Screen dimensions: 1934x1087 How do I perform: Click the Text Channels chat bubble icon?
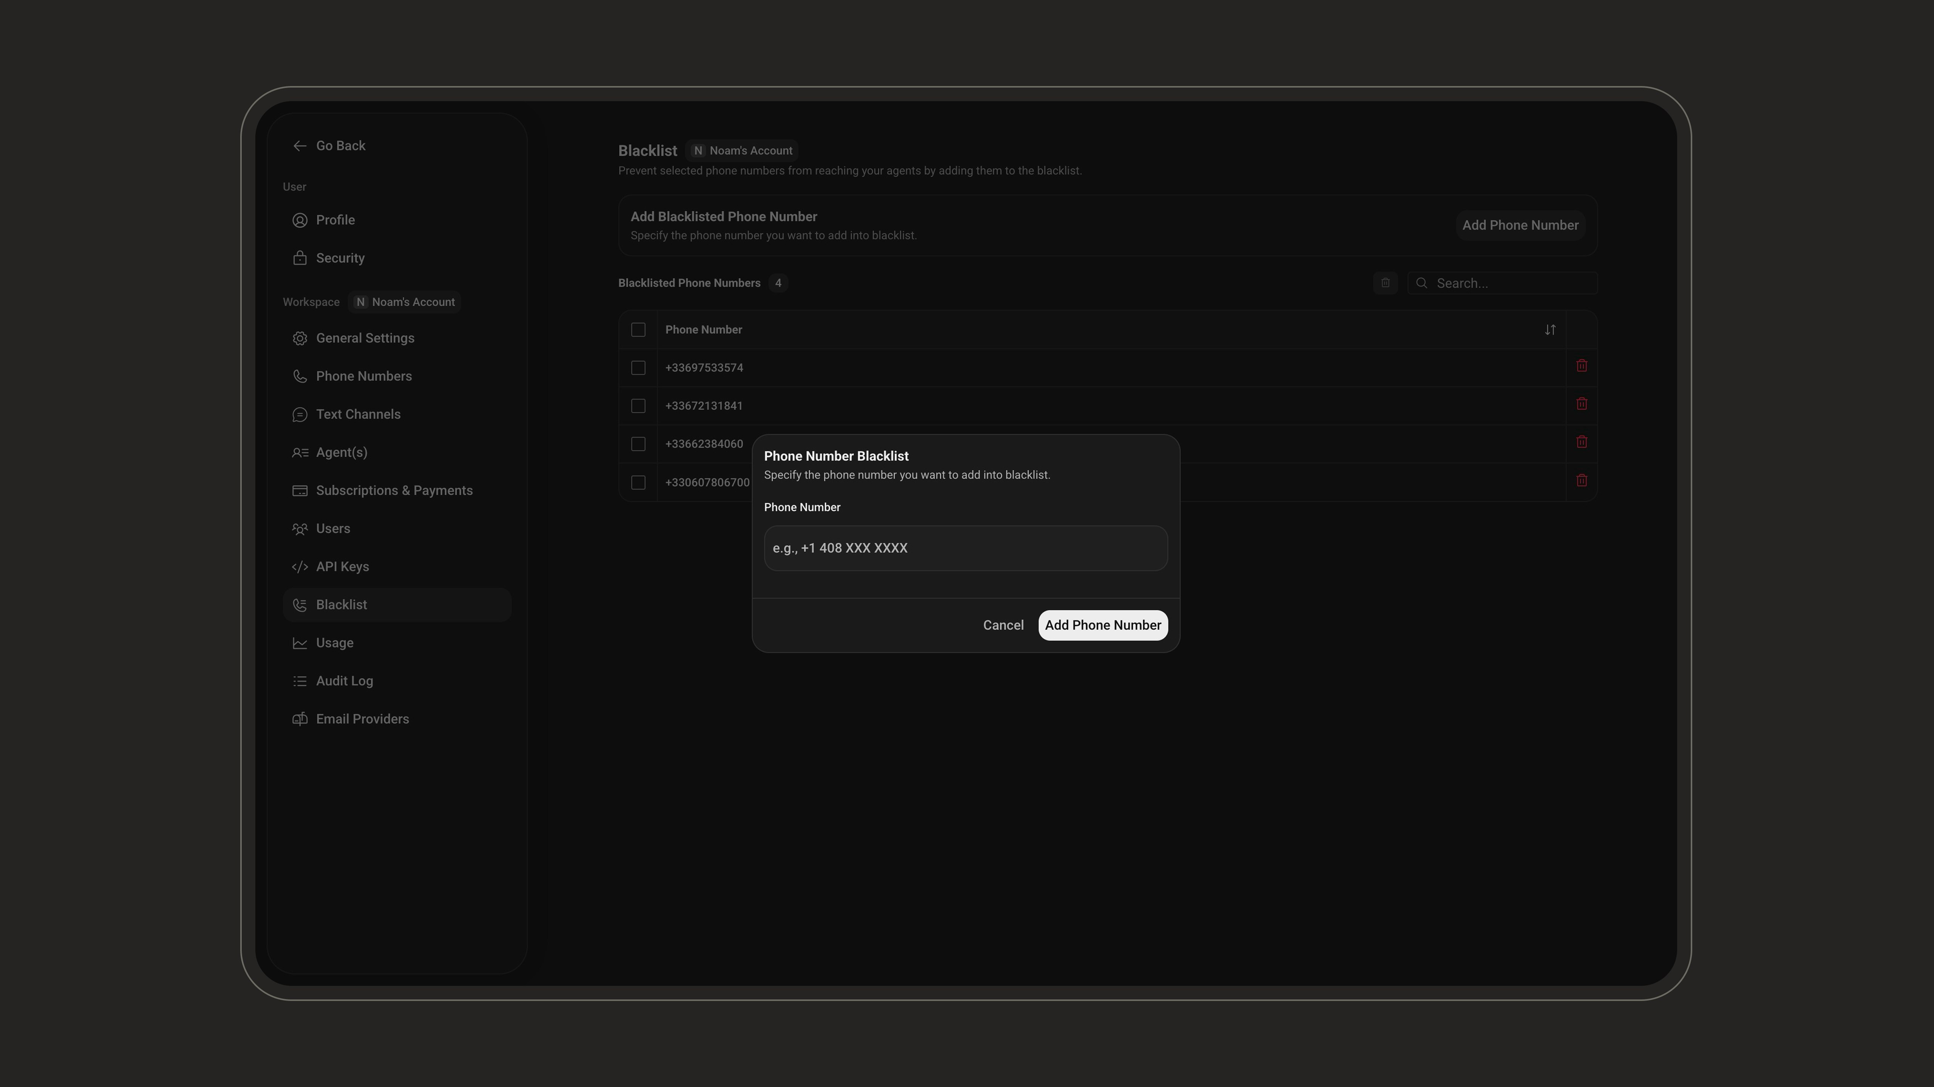(300, 415)
